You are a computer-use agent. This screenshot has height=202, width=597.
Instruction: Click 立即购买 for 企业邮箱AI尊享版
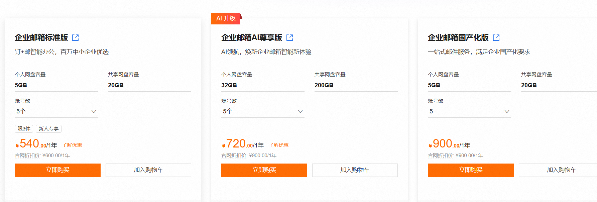(x=264, y=170)
